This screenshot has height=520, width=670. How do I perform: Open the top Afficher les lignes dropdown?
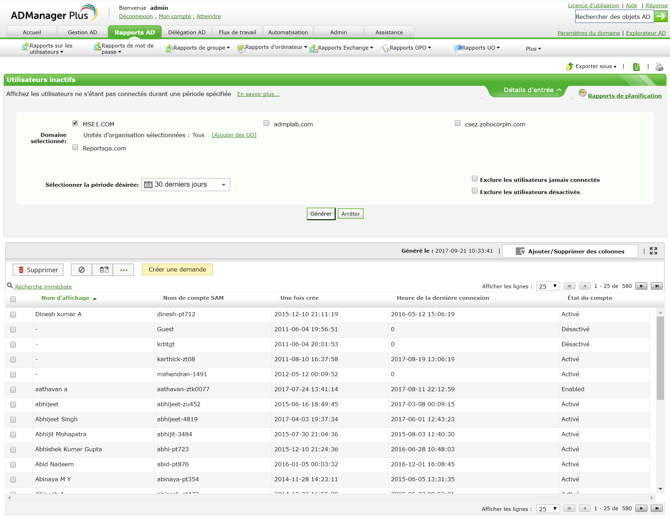(x=548, y=286)
